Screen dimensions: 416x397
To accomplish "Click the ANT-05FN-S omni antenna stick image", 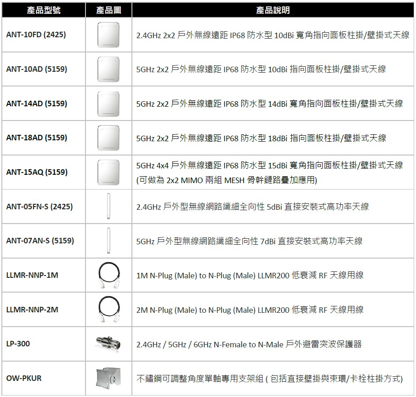I will 108,207.
